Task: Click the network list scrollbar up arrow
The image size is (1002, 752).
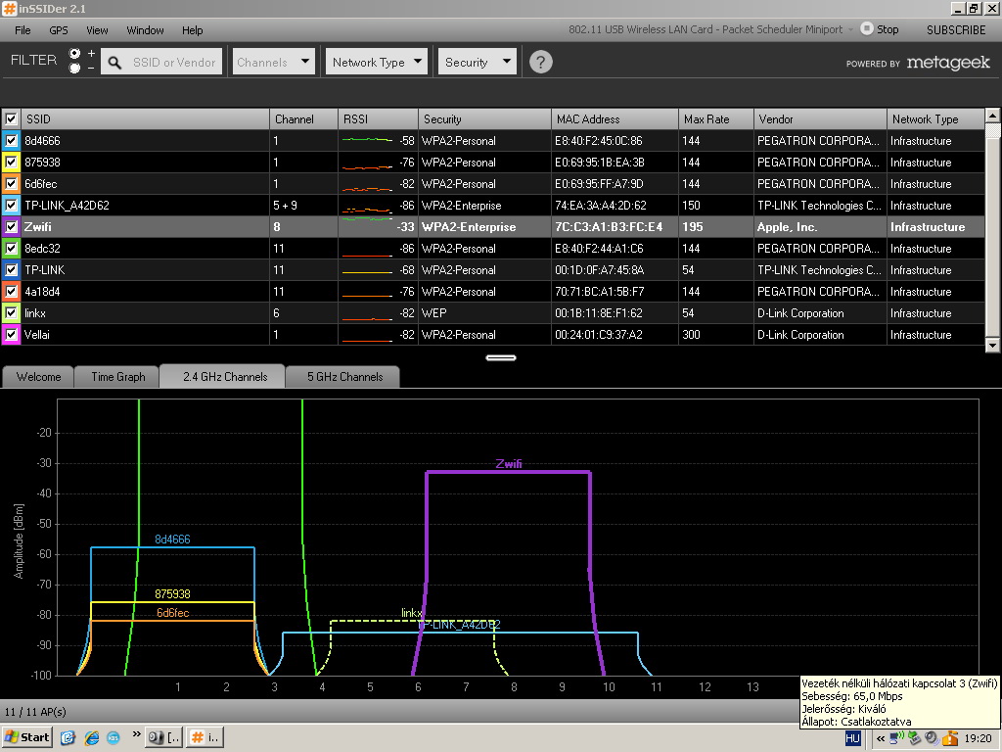Action: 992,116
